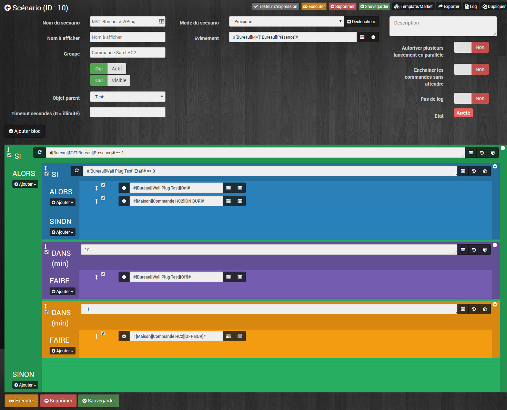This screenshot has width=507, height=410.
Task: Open scenario selector on outer SI condition row
Action: (482, 153)
